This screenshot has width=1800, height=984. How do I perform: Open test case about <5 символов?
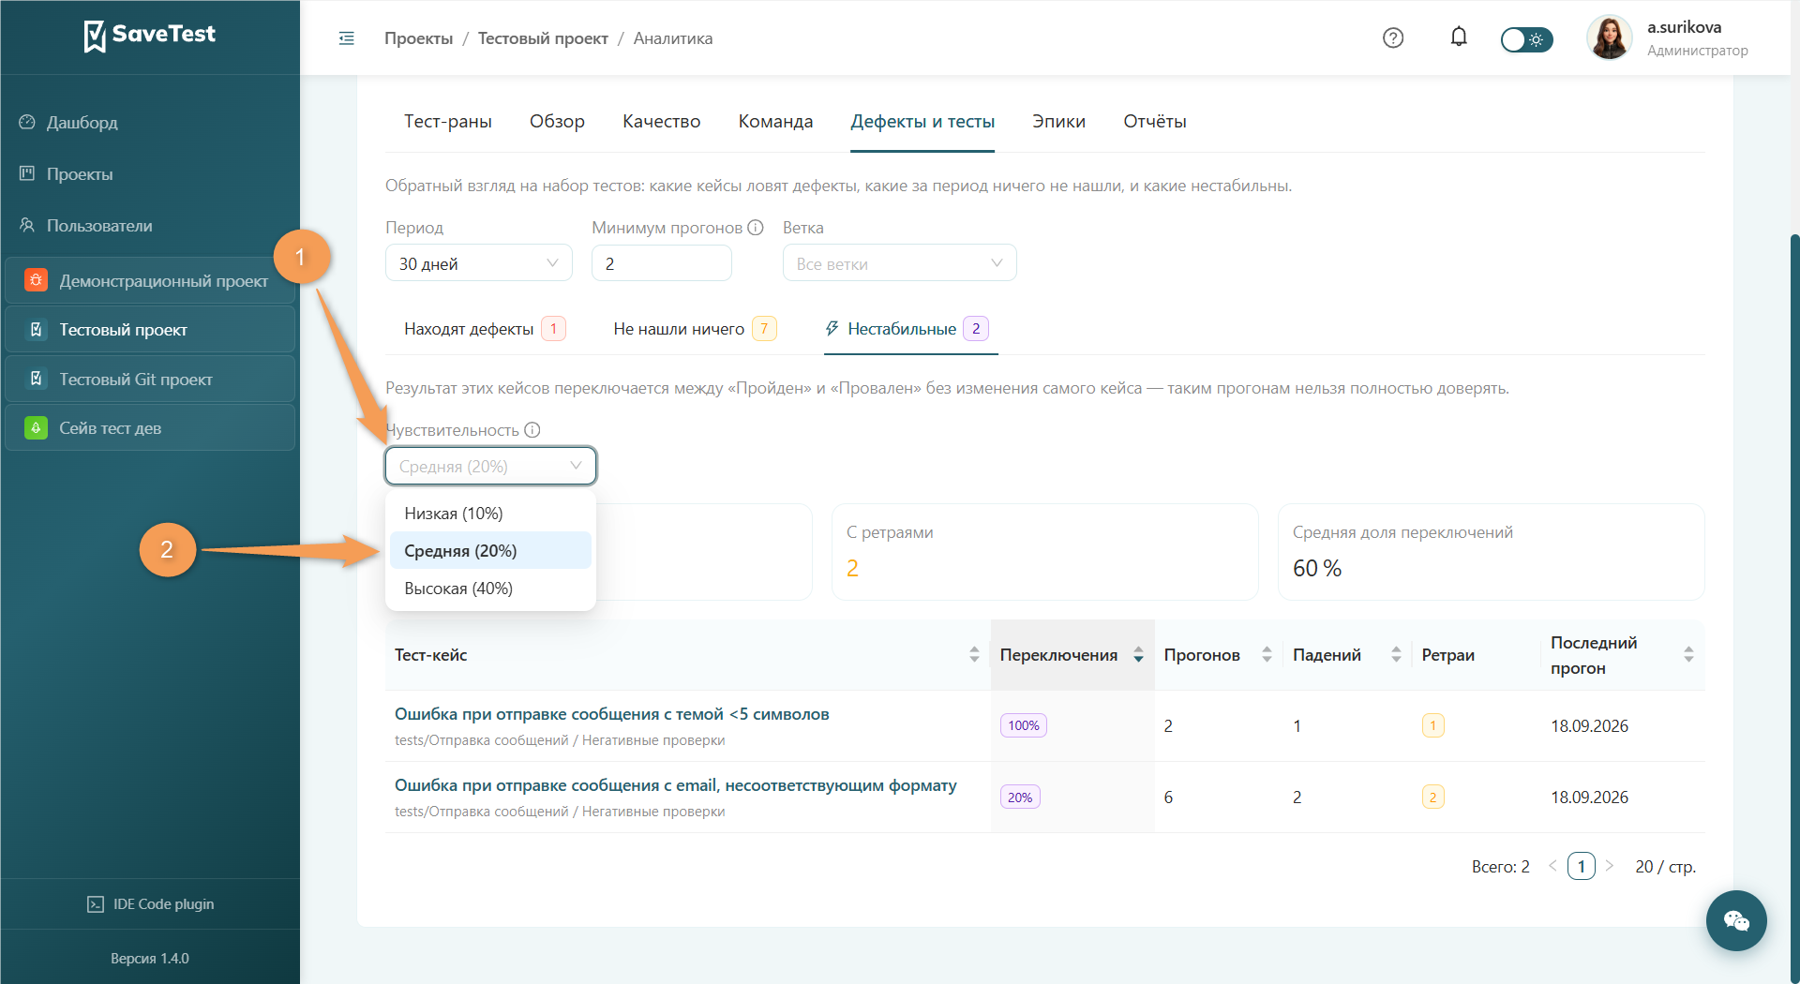[x=611, y=714]
